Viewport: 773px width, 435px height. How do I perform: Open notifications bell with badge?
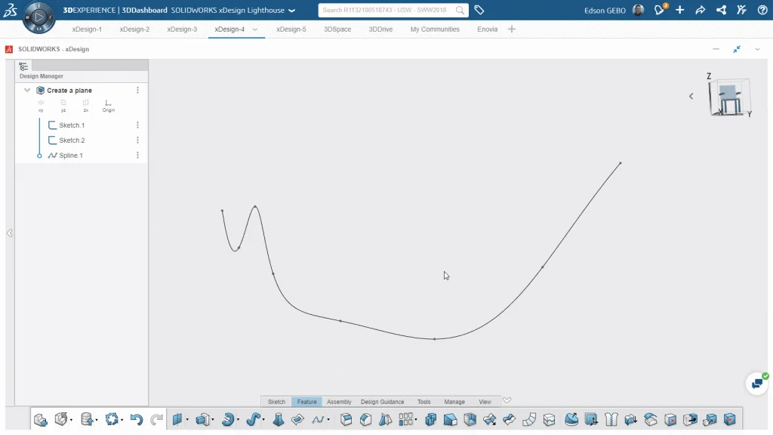[660, 10]
